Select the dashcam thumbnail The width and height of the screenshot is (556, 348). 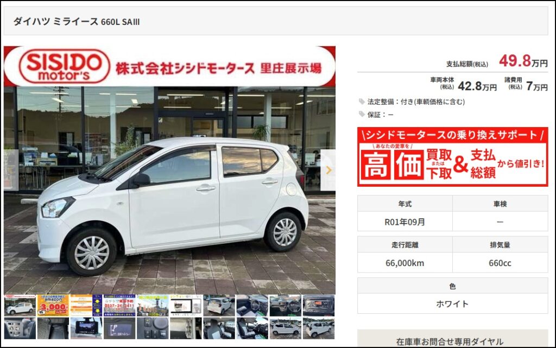[86, 328]
